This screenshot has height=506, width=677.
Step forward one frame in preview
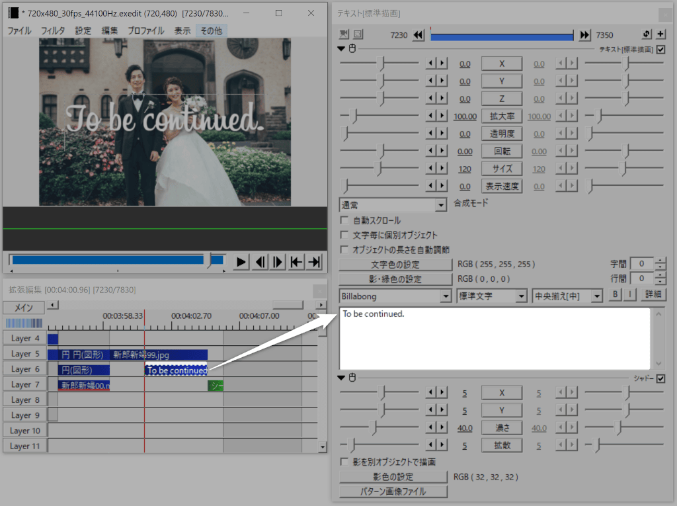click(x=278, y=263)
